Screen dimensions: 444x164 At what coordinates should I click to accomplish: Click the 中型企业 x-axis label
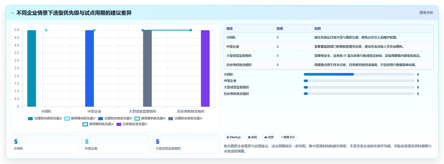(x=94, y=111)
